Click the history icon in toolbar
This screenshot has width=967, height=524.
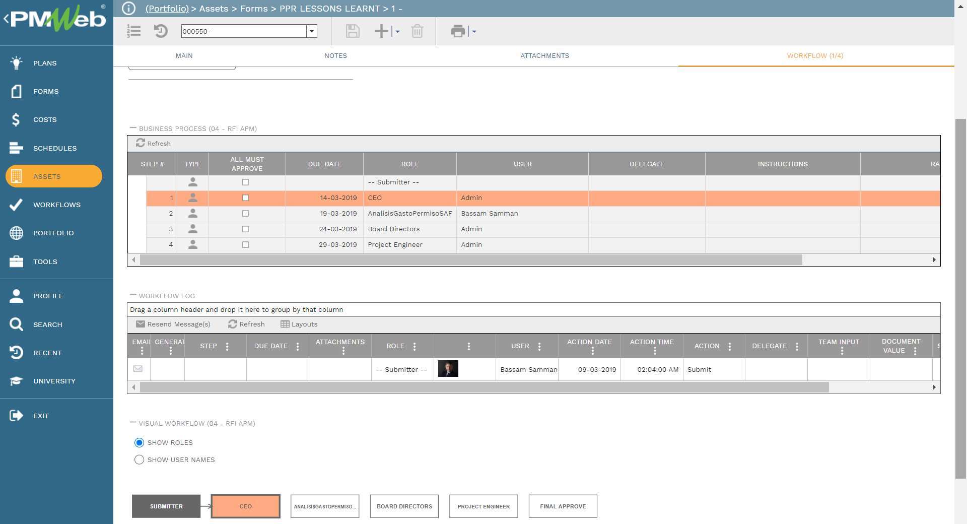click(161, 31)
